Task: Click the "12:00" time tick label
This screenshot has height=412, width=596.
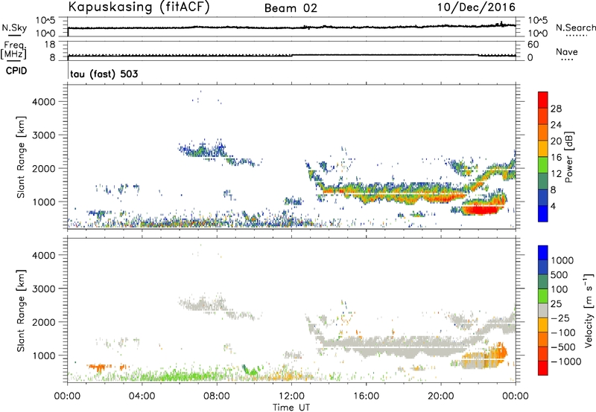Action: pyautogui.click(x=291, y=396)
